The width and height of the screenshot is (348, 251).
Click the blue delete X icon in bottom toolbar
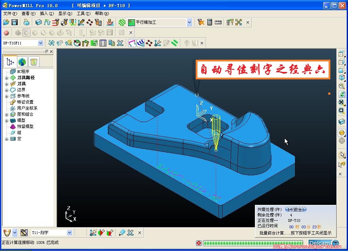coord(130,233)
